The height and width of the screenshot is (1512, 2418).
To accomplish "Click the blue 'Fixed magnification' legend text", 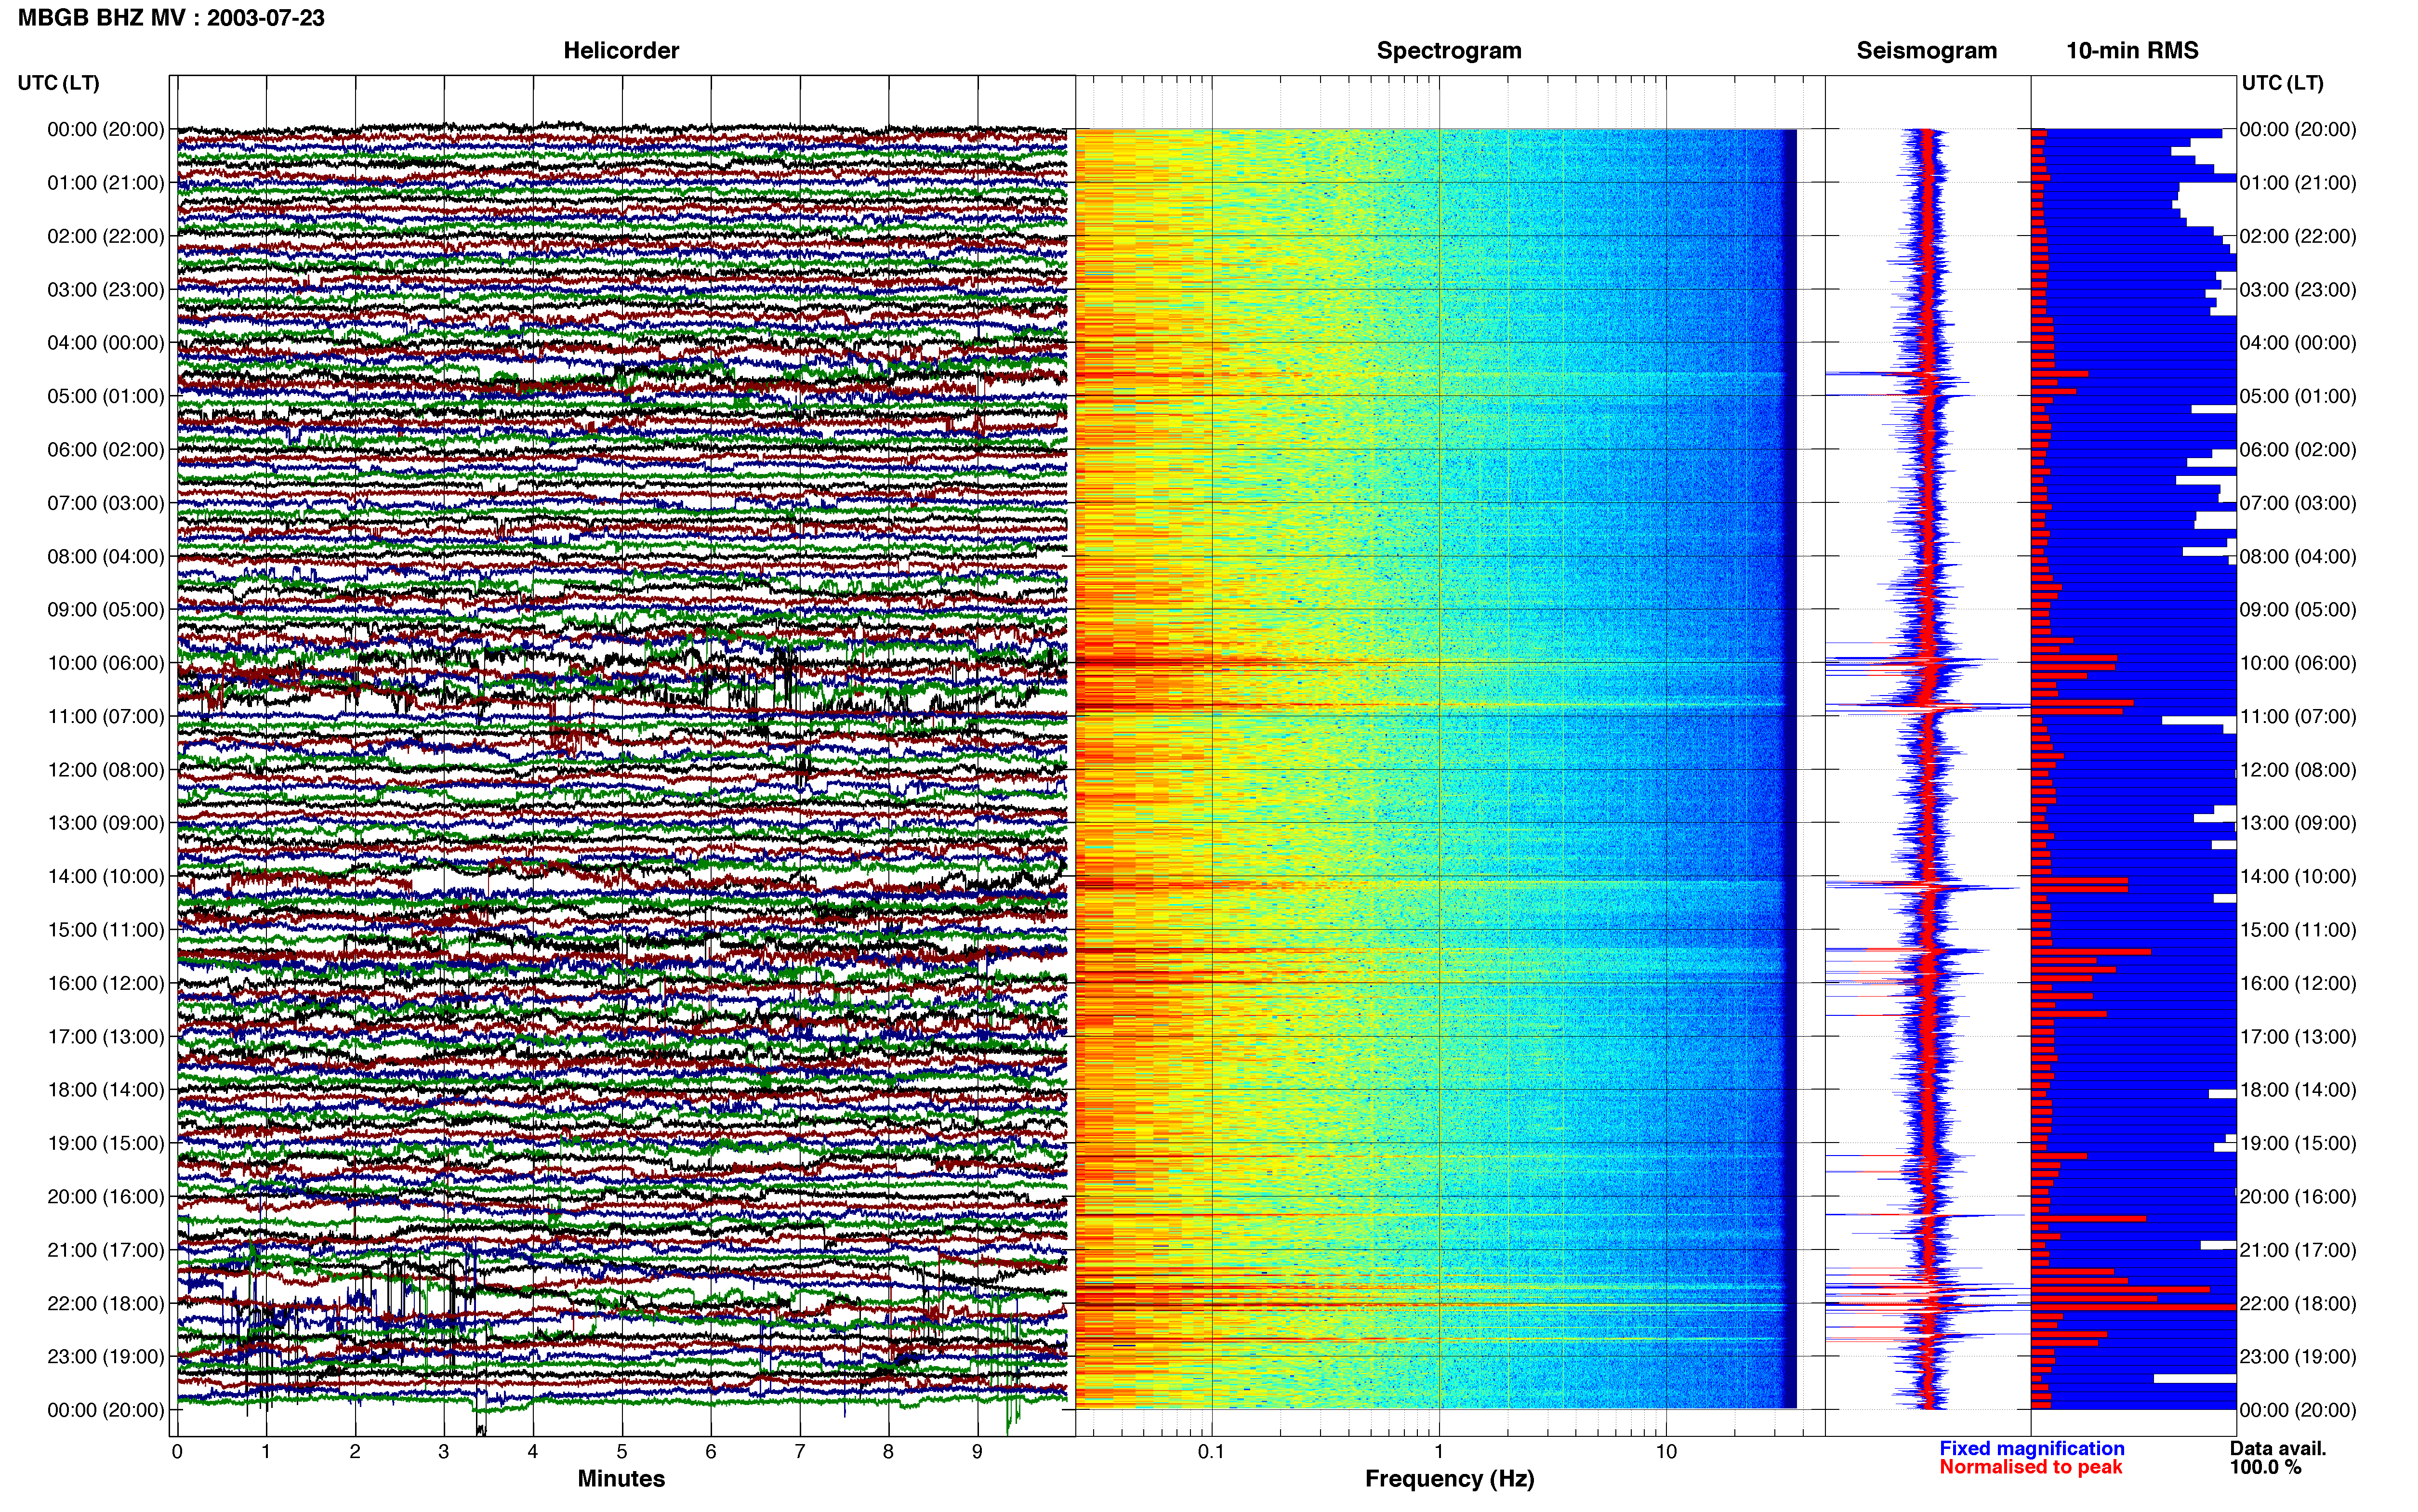I will click(2032, 1448).
